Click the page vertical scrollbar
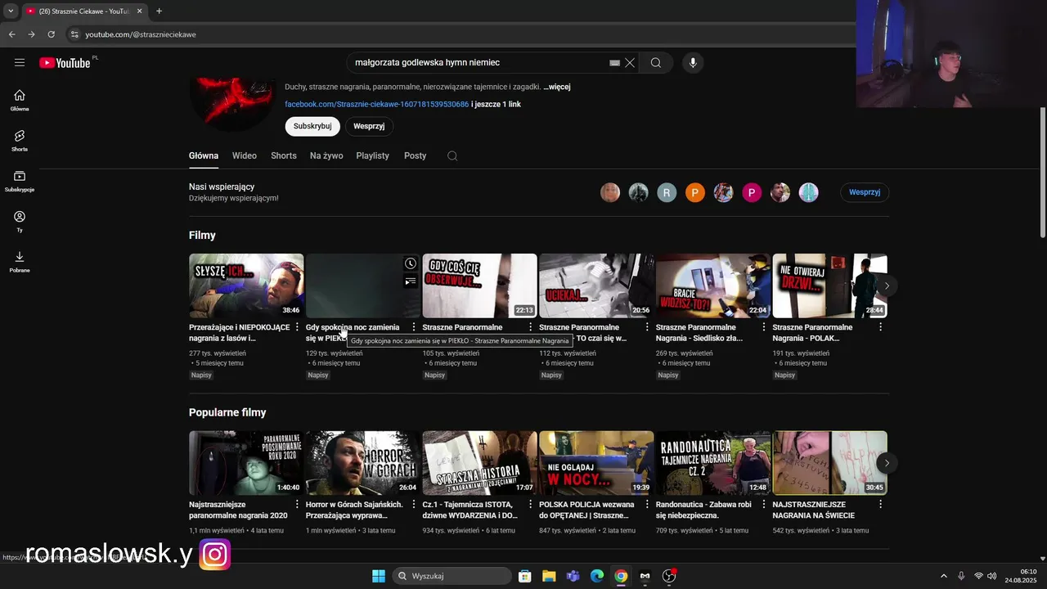 coord(1042,172)
